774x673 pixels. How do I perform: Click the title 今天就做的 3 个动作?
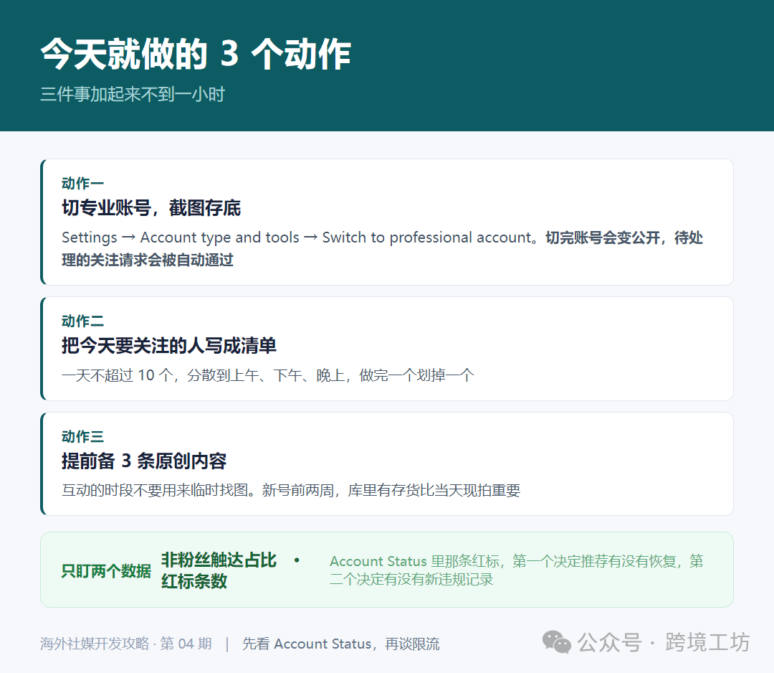[x=196, y=54]
